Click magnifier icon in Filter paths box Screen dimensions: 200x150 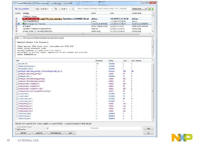(x=47, y=128)
